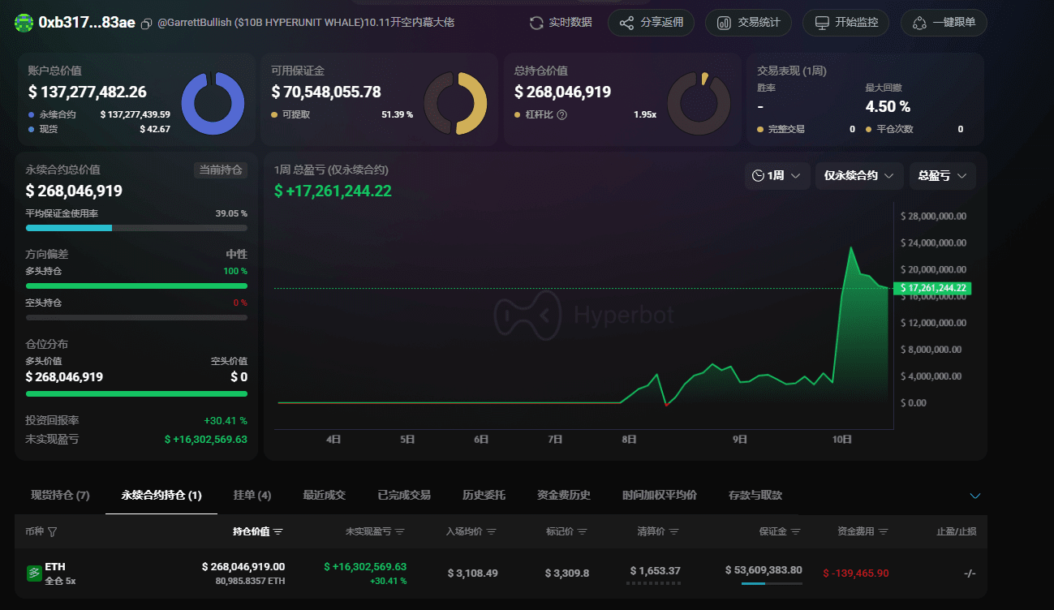Click the 最大回撤 value 4.50 %
Screen dimensions: 1054x610
tap(888, 107)
